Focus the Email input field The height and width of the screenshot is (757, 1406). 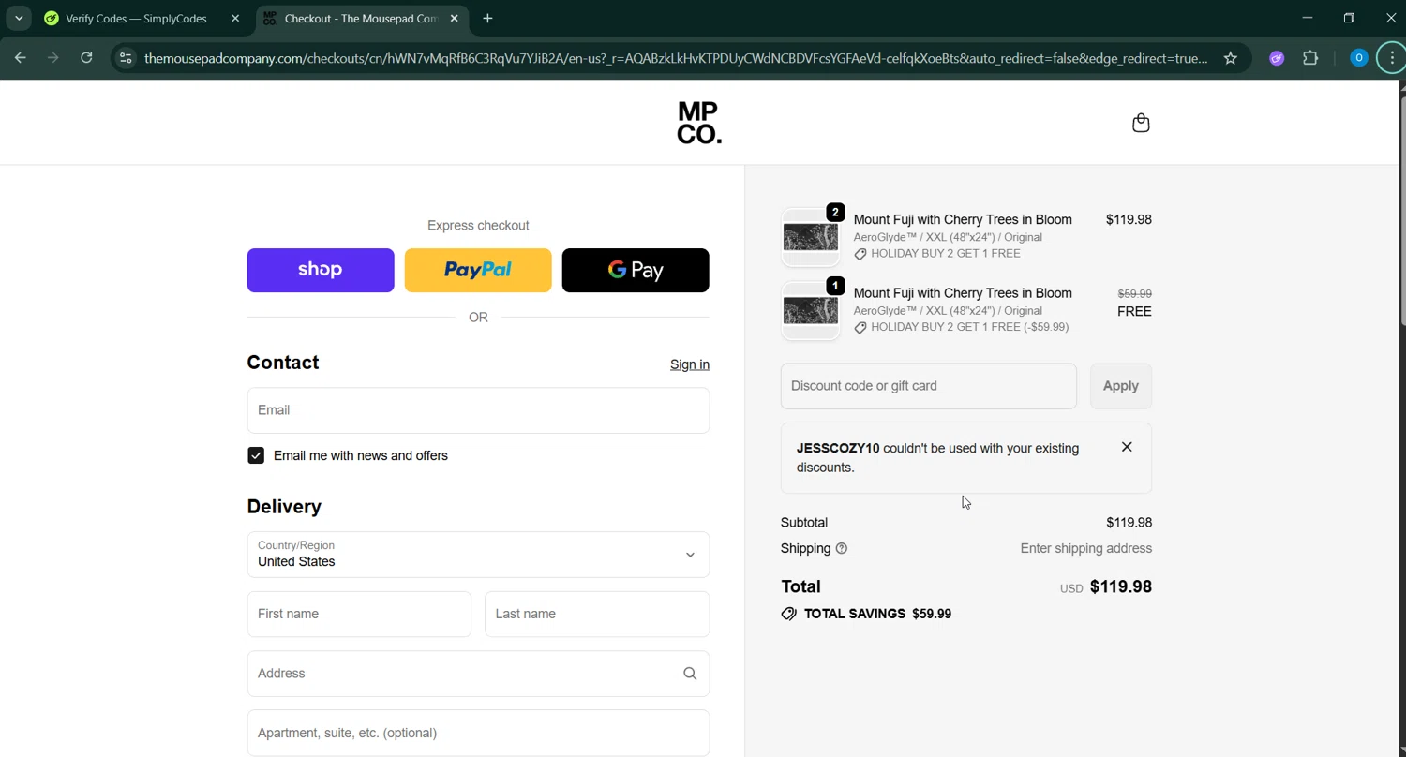478,410
